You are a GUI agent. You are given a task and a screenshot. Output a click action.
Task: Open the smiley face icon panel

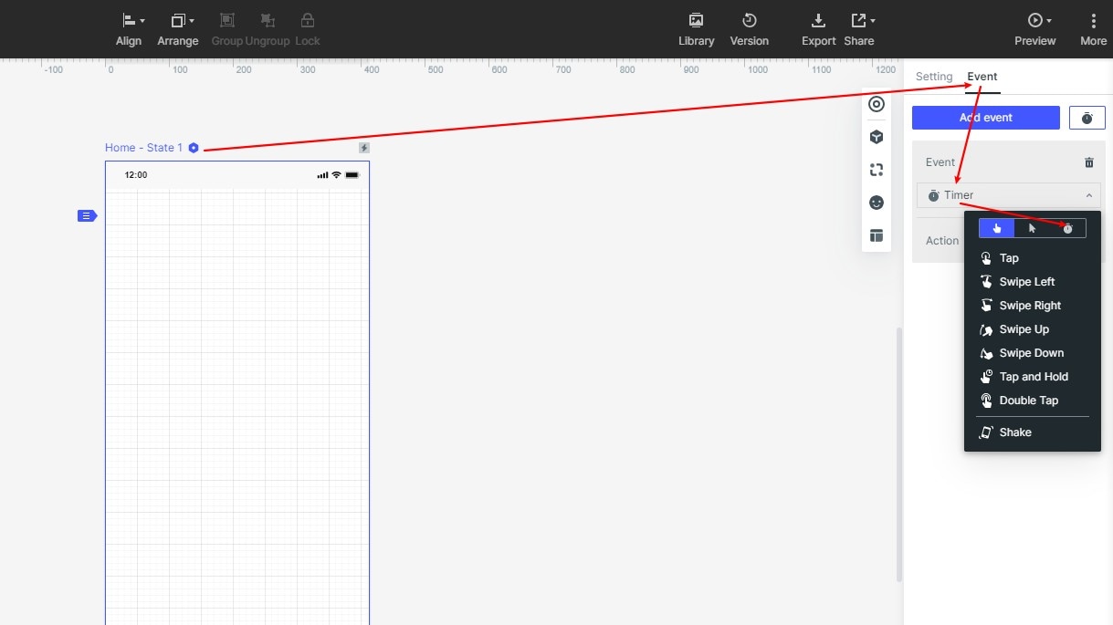[877, 203]
